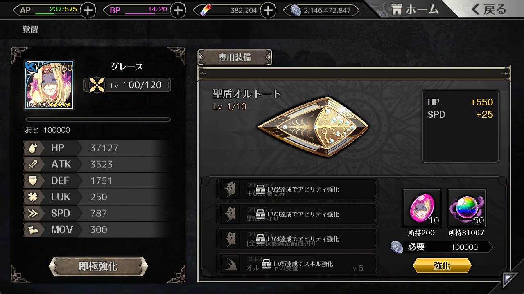This screenshot has width=524, height=294.
Task: Open the locked LV3 ability row
Action: [x=296, y=214]
